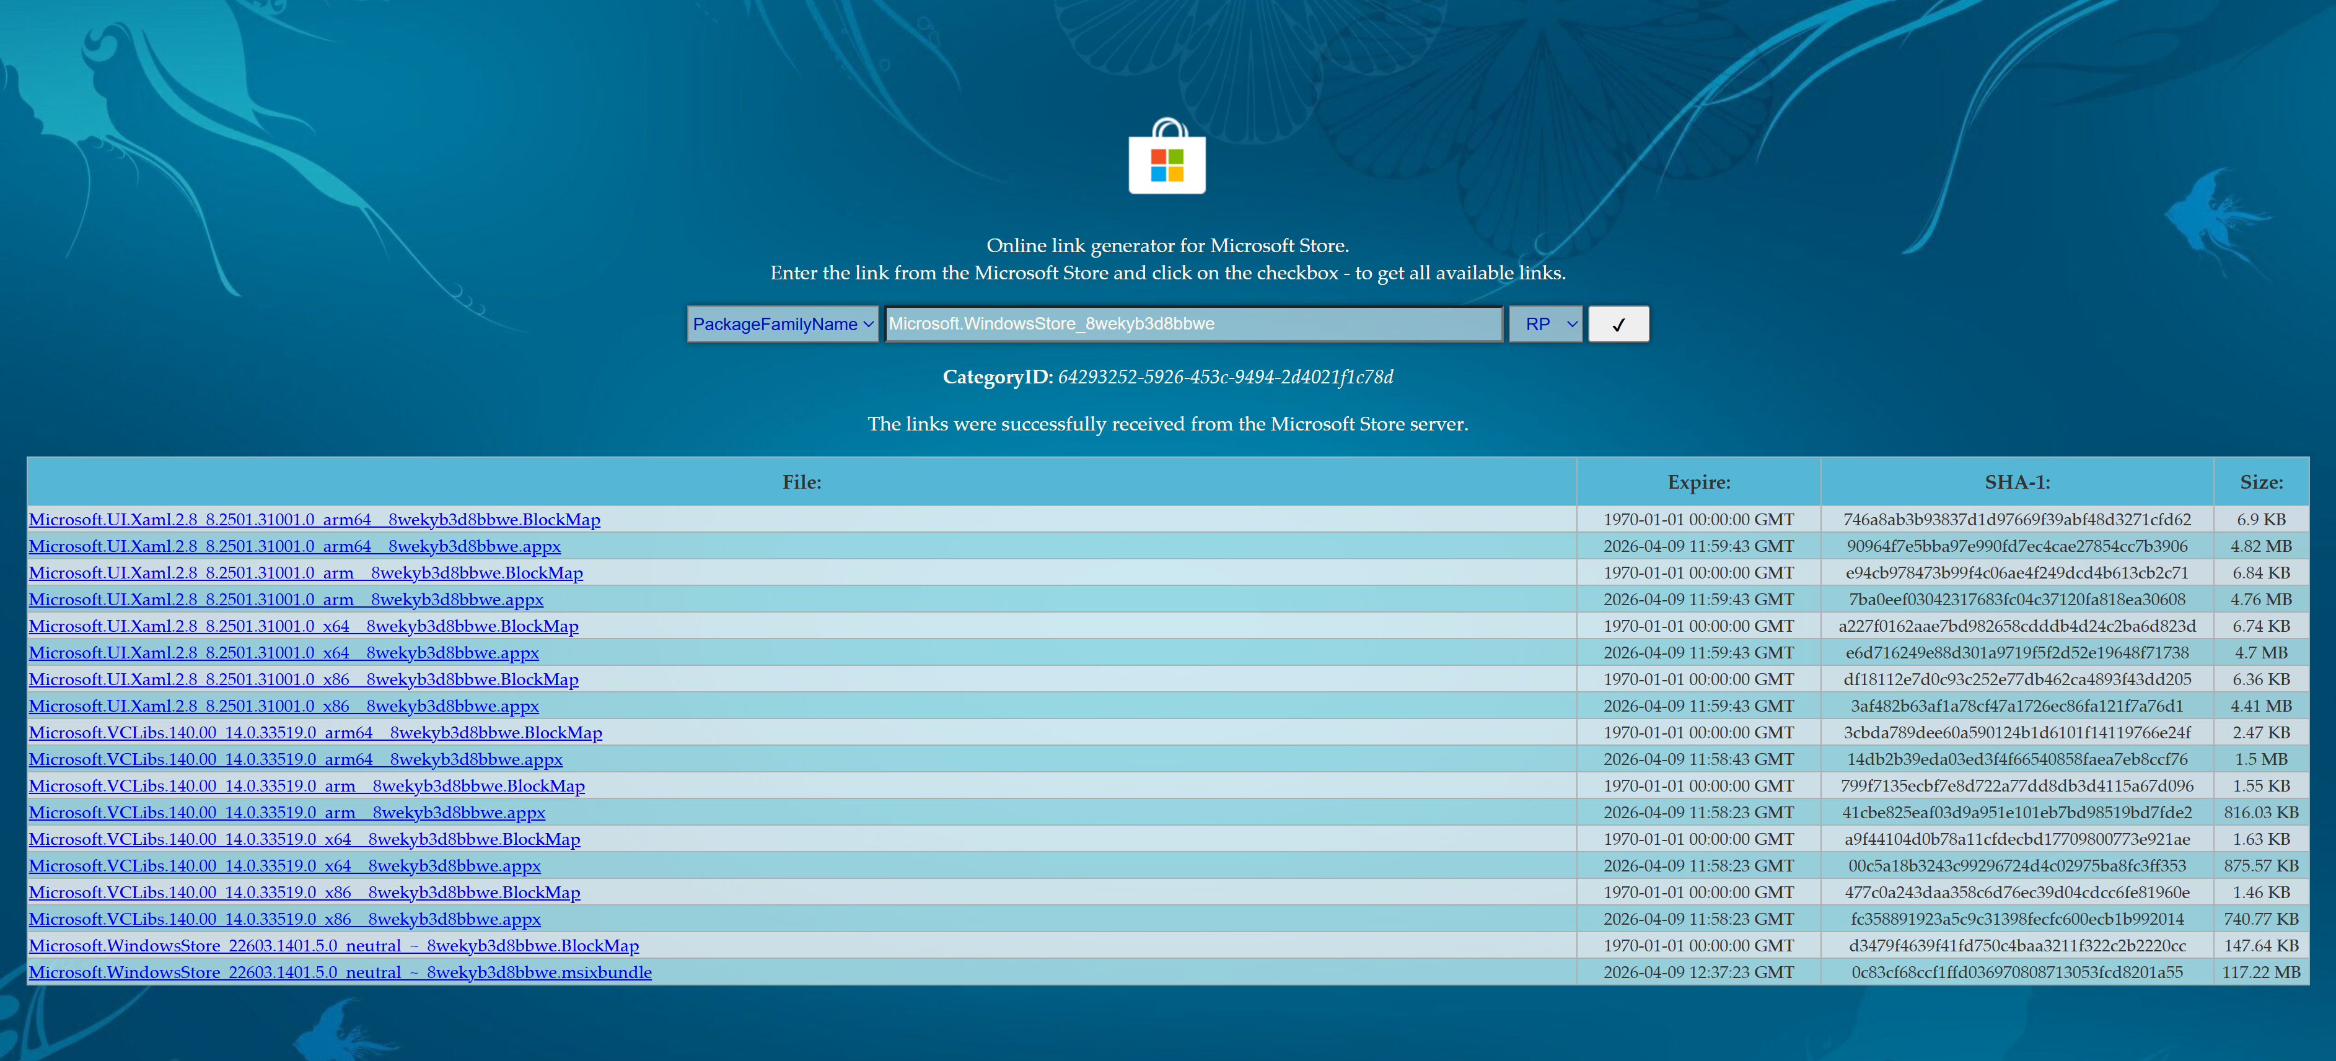Click the 875.57 KB size cell
Viewport: 2336px width, 1061px height.
coord(2261,866)
